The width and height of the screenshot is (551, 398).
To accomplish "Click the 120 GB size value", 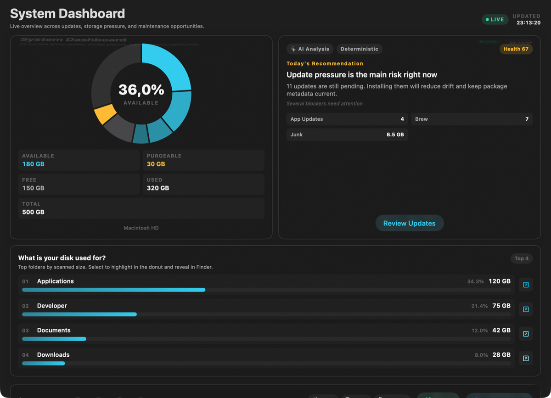I will [x=499, y=281].
